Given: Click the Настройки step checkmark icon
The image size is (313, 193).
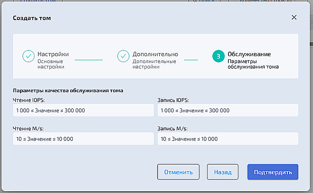Looking at the screenshot, I should pos(28,56).
